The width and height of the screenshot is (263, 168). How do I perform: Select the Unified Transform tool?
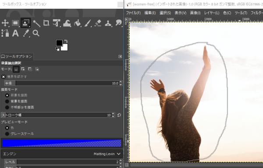point(57,23)
